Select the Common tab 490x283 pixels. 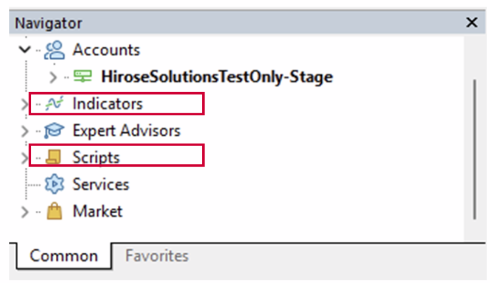point(63,255)
